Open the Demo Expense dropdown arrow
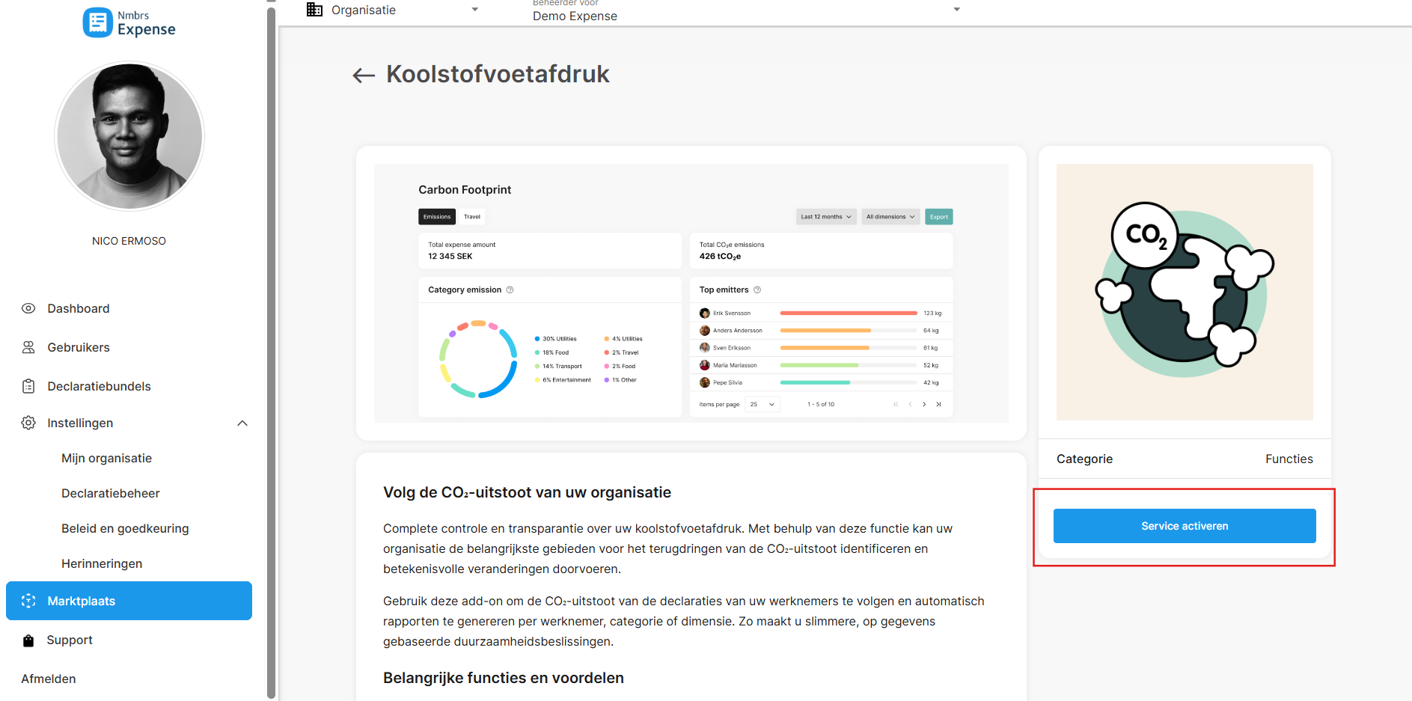The width and height of the screenshot is (1412, 701). point(956,10)
